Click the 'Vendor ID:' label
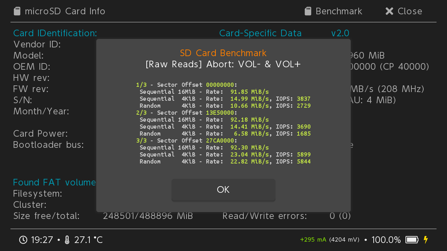The height and width of the screenshot is (251, 447). coord(37,44)
